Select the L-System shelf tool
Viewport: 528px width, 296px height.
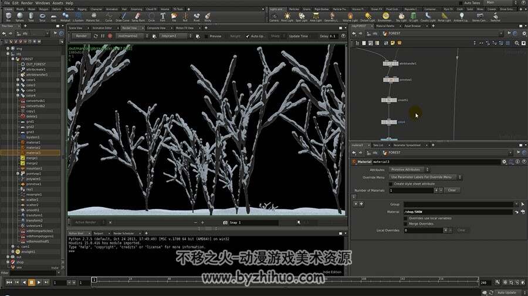[x=78, y=16]
